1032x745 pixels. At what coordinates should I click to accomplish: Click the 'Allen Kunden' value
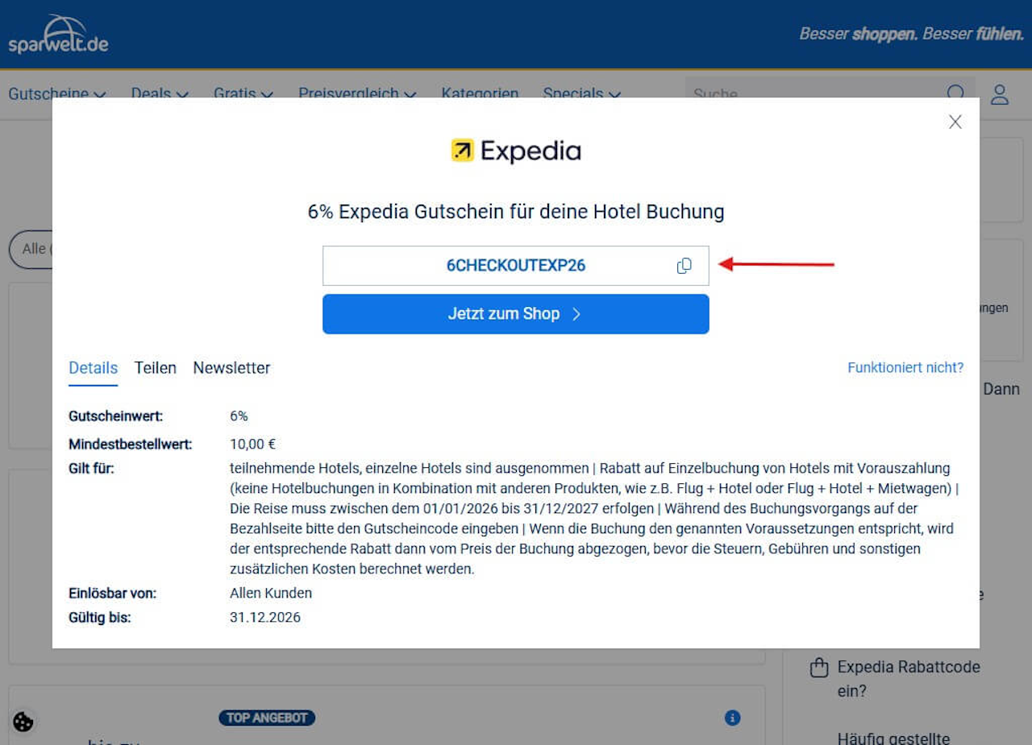pos(271,594)
